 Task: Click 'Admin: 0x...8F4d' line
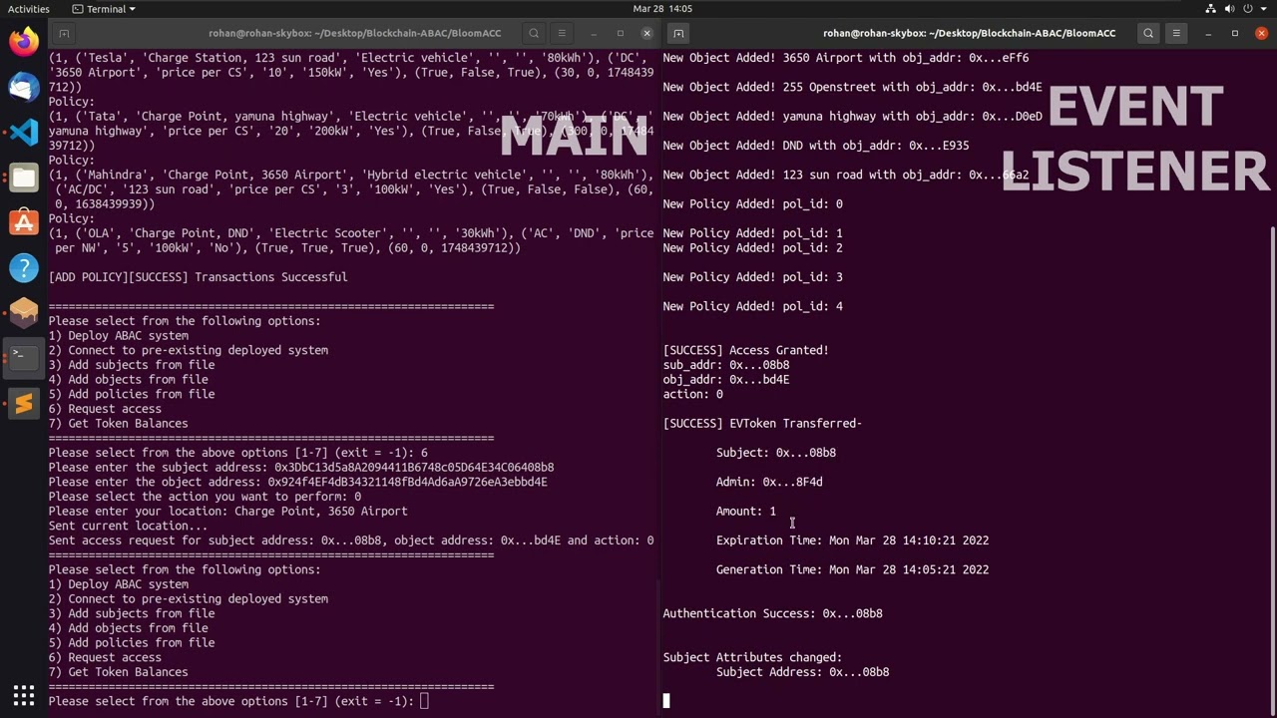click(769, 482)
